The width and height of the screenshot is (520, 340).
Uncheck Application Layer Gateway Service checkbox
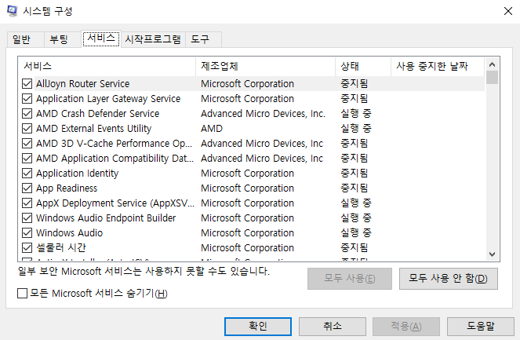point(27,99)
